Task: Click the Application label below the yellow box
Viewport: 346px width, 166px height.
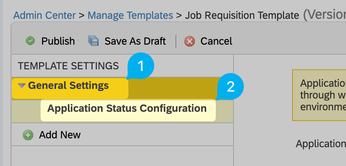Action: pyautogui.click(x=320, y=144)
